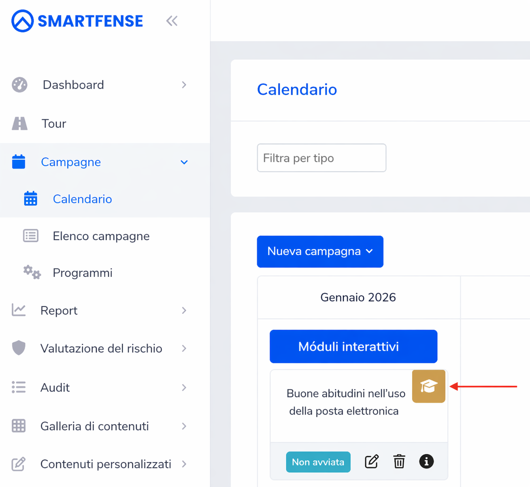Expand the Report submenu arrow
The image size is (530, 487).
coord(184,310)
